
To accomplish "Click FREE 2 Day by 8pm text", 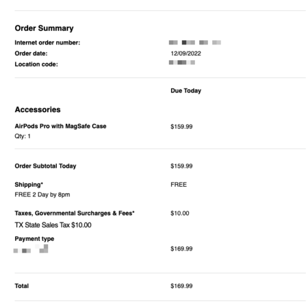I will 42,194.
